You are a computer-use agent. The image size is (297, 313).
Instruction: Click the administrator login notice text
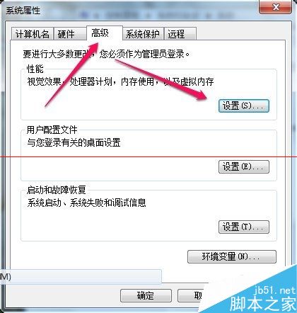(106, 54)
